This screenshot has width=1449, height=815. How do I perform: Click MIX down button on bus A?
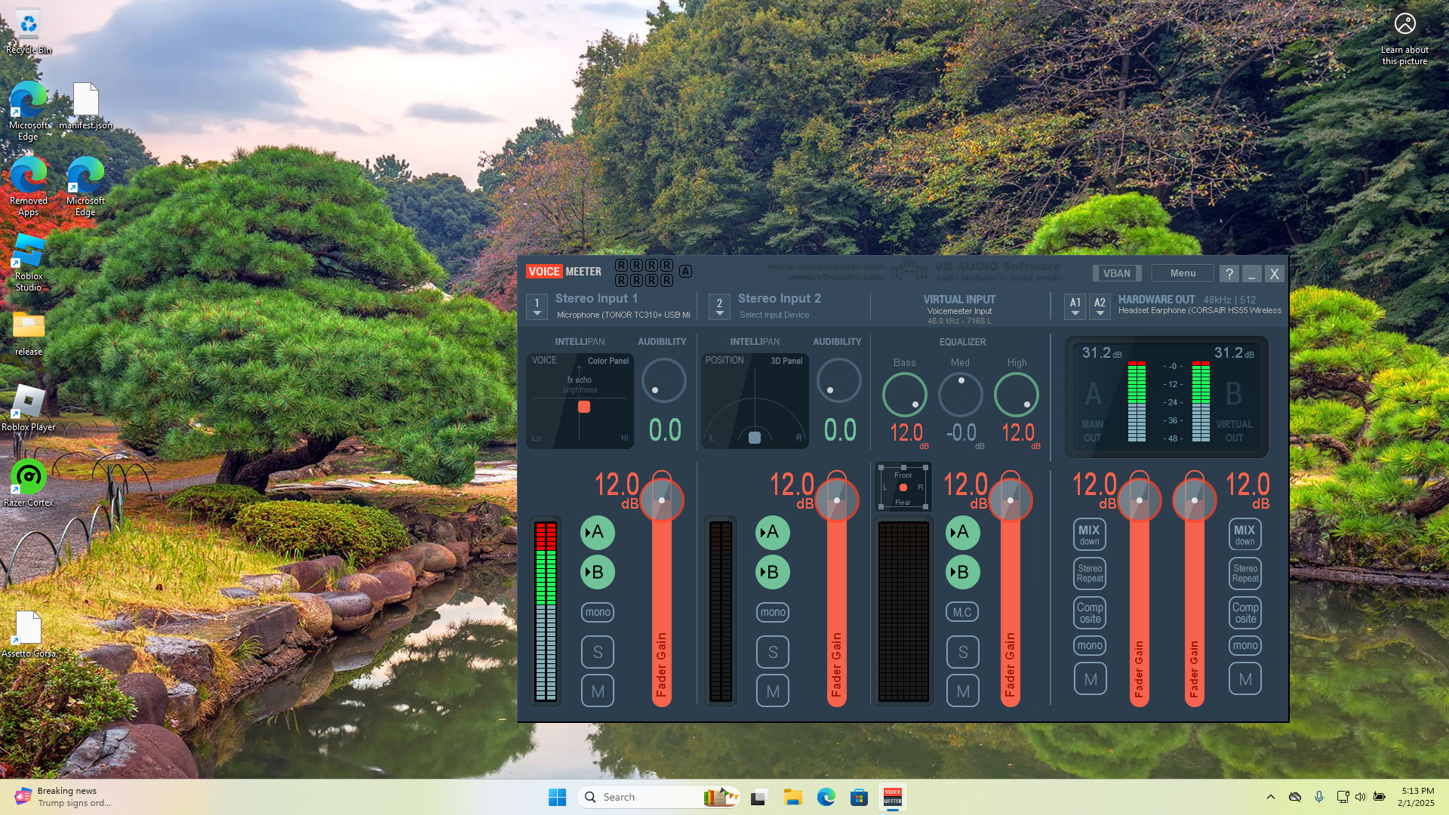1089,534
